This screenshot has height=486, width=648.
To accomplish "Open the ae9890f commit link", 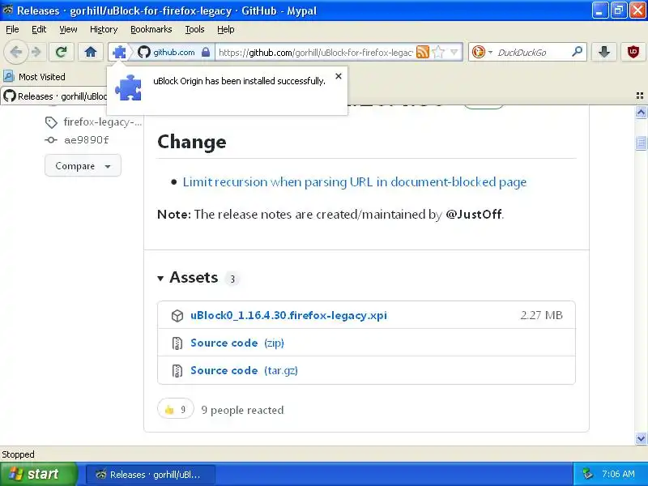I will 87,140.
